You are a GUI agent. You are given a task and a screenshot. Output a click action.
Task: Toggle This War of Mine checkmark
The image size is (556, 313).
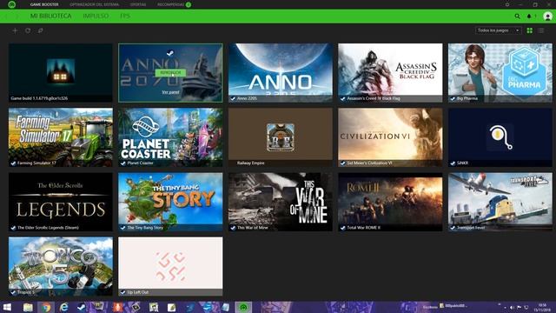(x=233, y=228)
